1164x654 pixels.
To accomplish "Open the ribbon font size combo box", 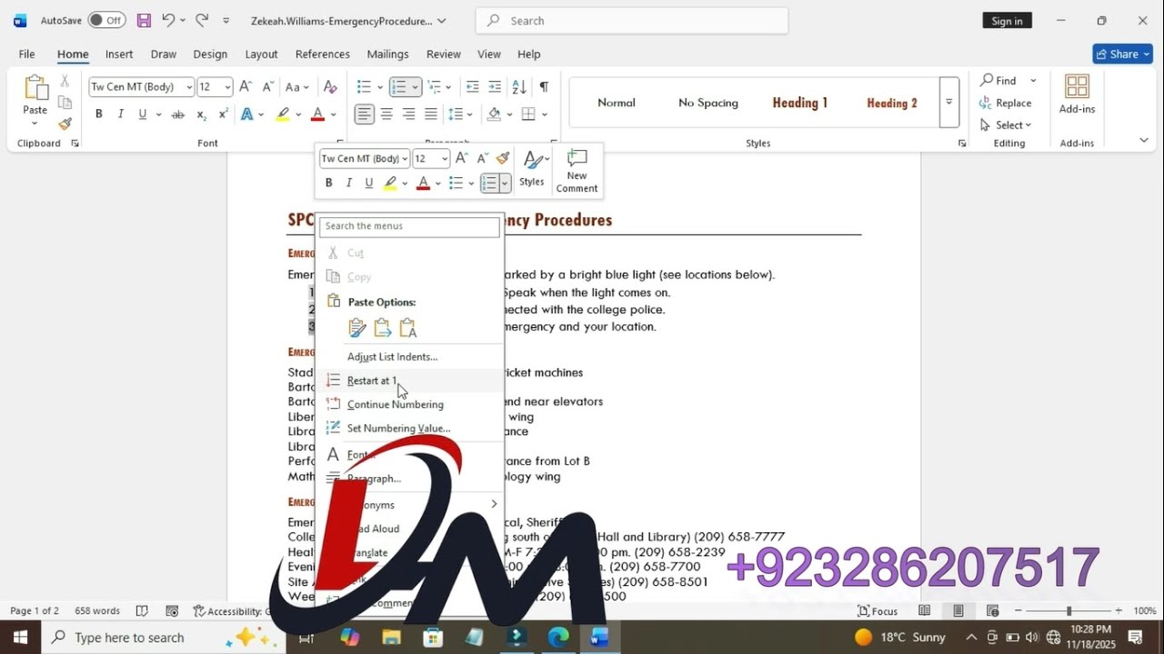I will click(x=215, y=87).
